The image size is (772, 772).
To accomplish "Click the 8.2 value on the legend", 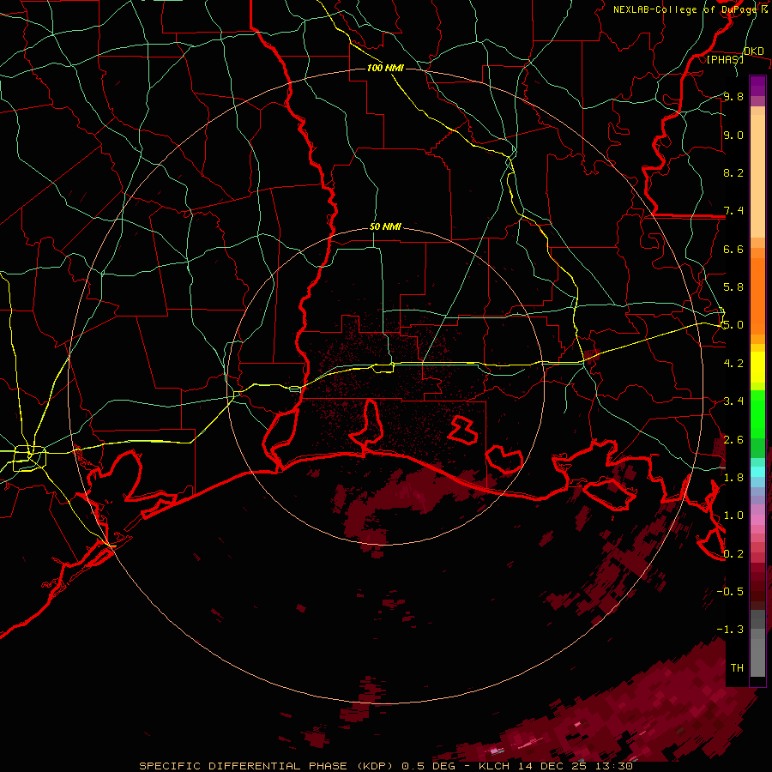I will pyautogui.click(x=733, y=172).
